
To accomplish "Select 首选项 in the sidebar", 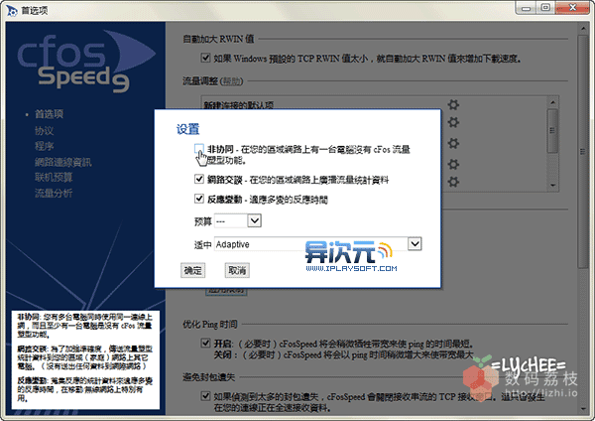I will tap(49, 114).
